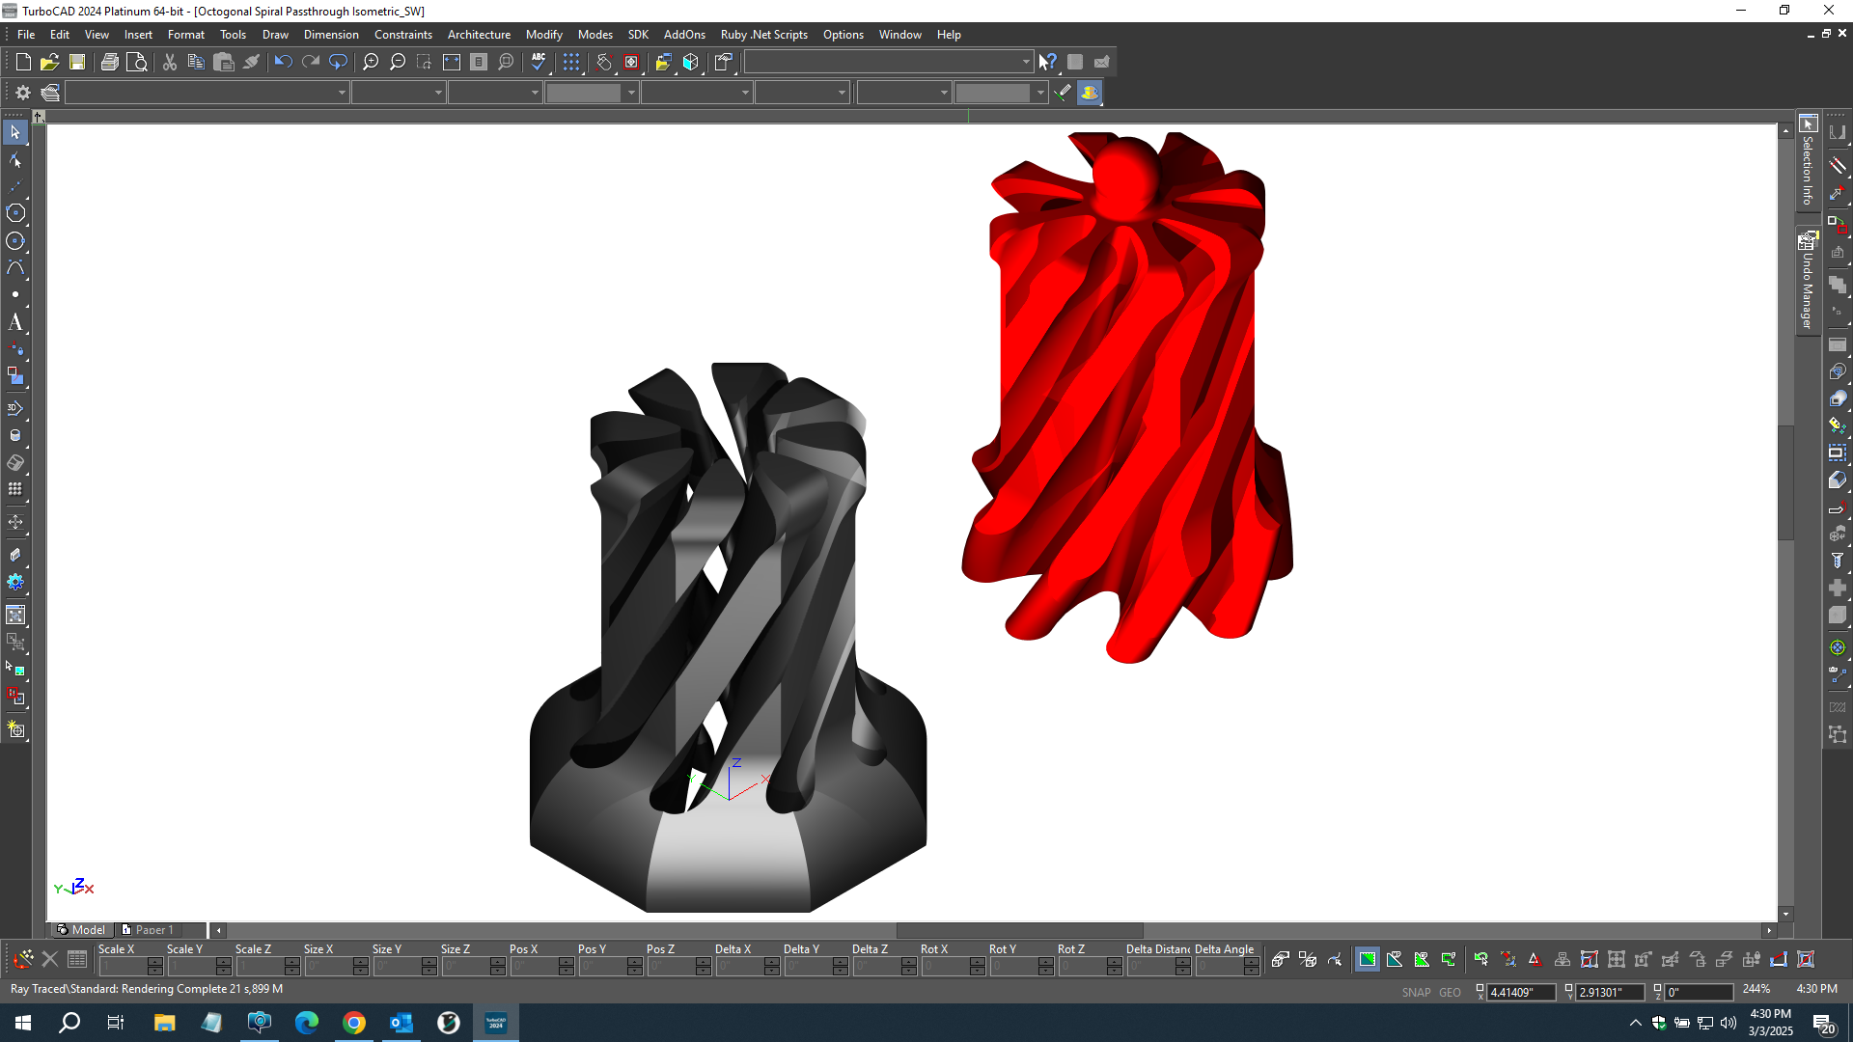Screen dimensions: 1853x1042
Task: Open the Ruby .Net Scripts menu
Action: [x=763, y=35]
